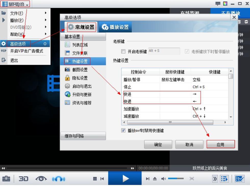
Task: Close the 高级选项 dialog
Action: (x=234, y=17)
